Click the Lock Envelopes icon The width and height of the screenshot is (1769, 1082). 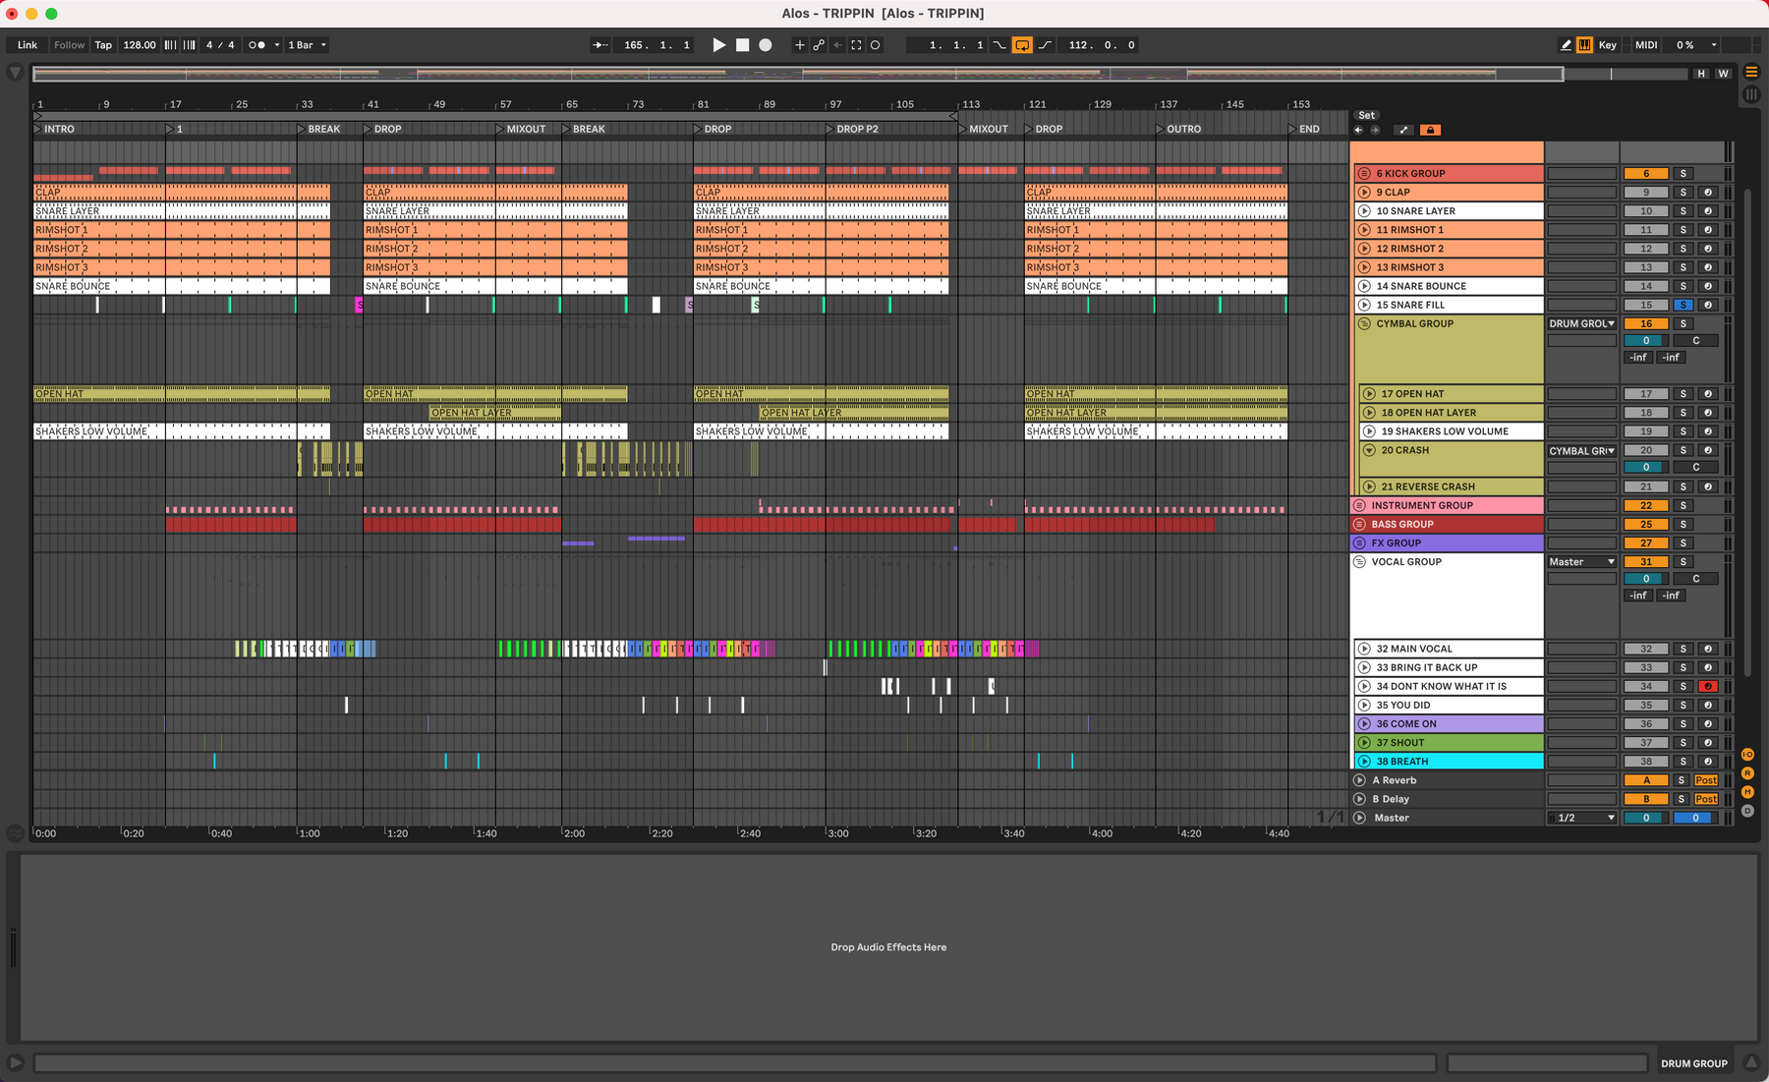pyautogui.click(x=1430, y=130)
